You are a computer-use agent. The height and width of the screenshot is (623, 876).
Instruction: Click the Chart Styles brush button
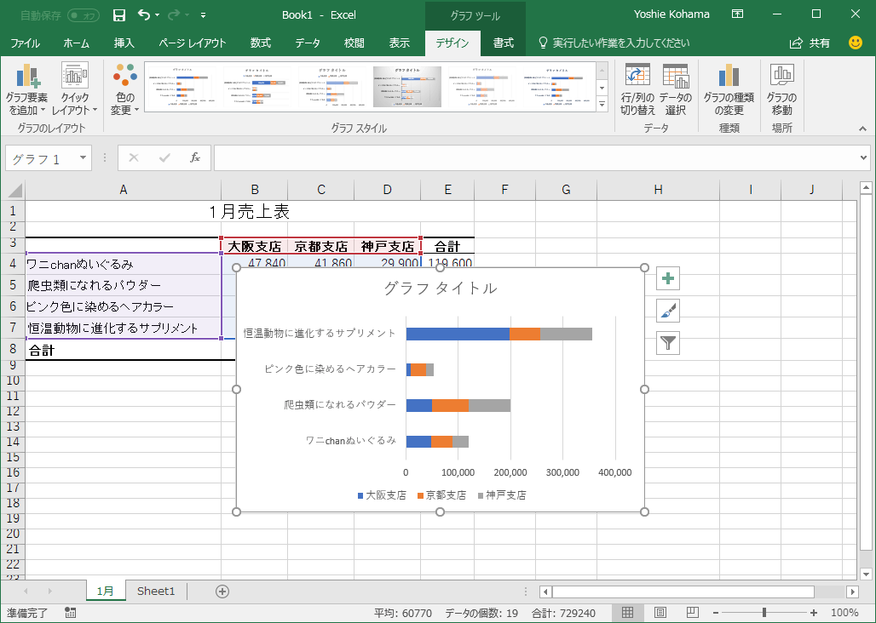(668, 311)
